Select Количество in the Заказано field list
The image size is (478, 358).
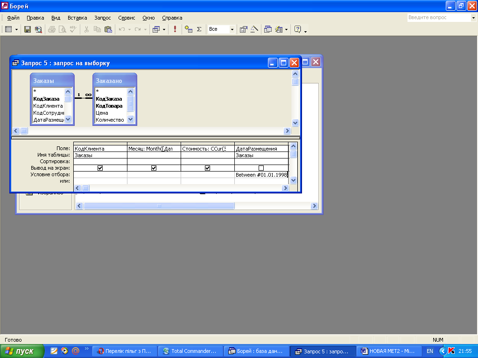[111, 120]
